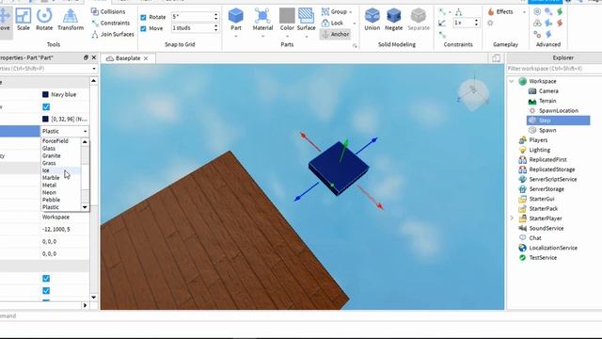The height and width of the screenshot is (339, 602).
Task: Select StarterGui icon
Action: [x=523, y=199]
